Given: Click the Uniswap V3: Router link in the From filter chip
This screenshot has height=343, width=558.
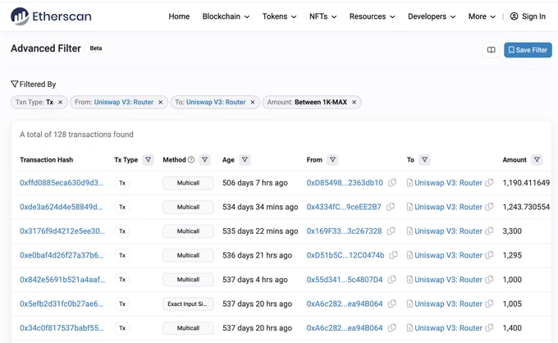Looking at the screenshot, I should pos(123,102).
